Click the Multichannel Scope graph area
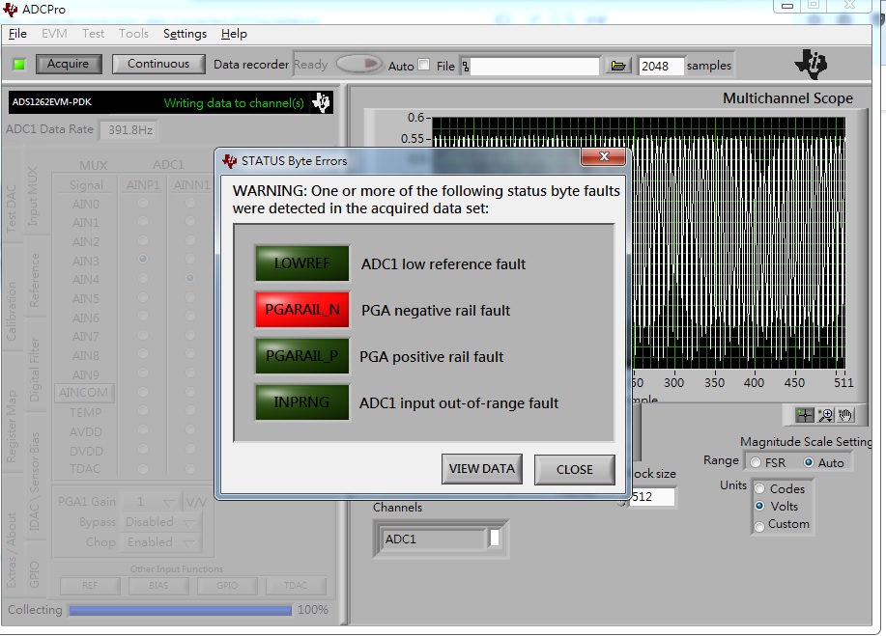The width and height of the screenshot is (886, 636). tap(639, 242)
